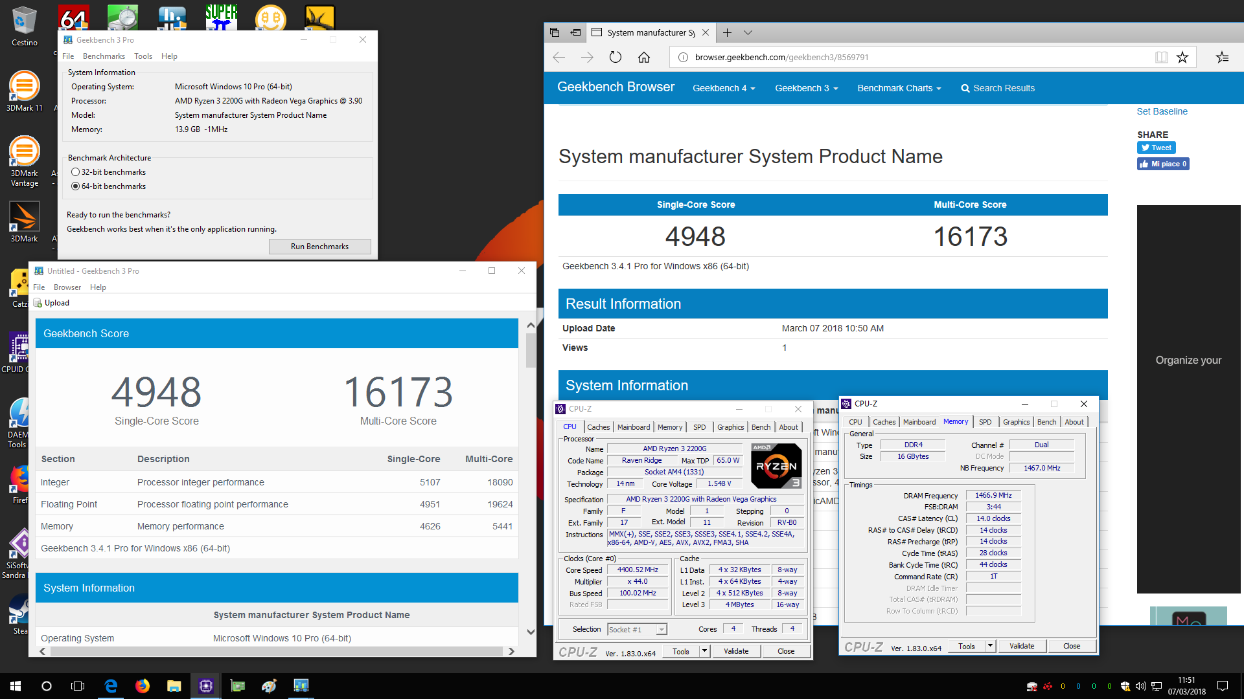Open the Search Results link
Screen dimensions: 1244x699
[998, 88]
